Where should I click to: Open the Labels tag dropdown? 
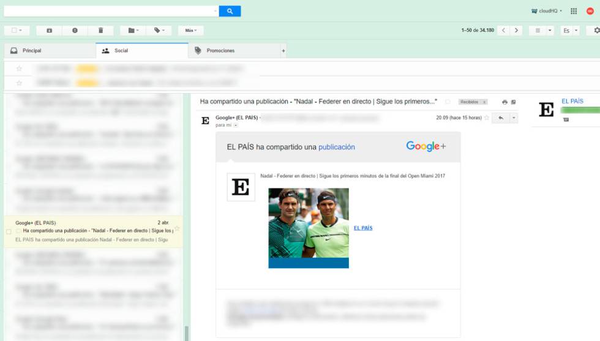click(159, 30)
